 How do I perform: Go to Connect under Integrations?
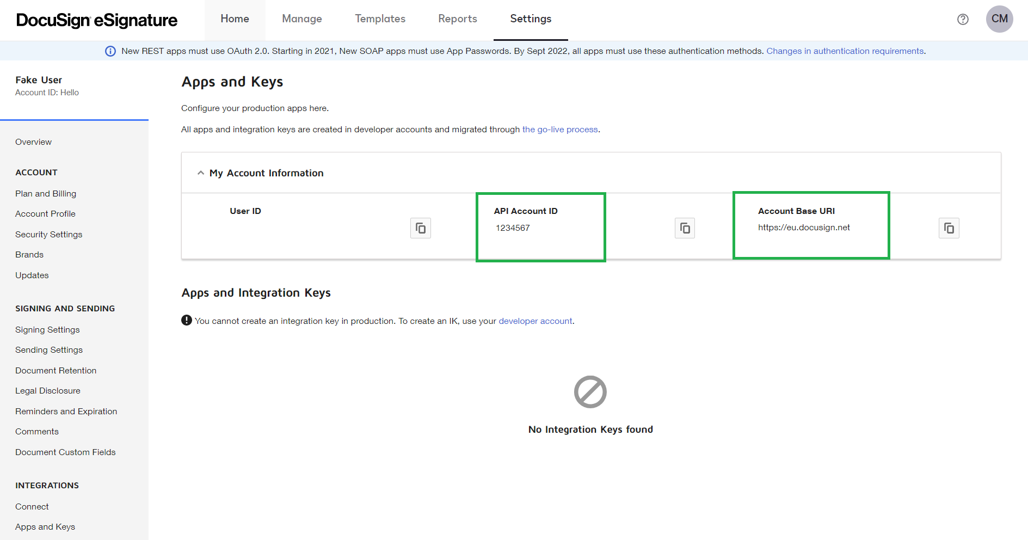tap(32, 507)
